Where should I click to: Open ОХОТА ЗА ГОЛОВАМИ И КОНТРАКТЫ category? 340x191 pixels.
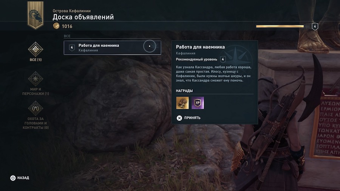36,108
